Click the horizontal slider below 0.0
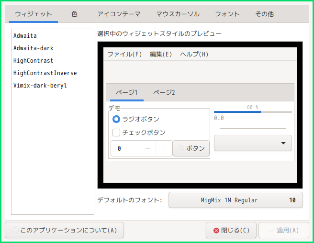This screenshot has width=314, height=243. pos(253,129)
